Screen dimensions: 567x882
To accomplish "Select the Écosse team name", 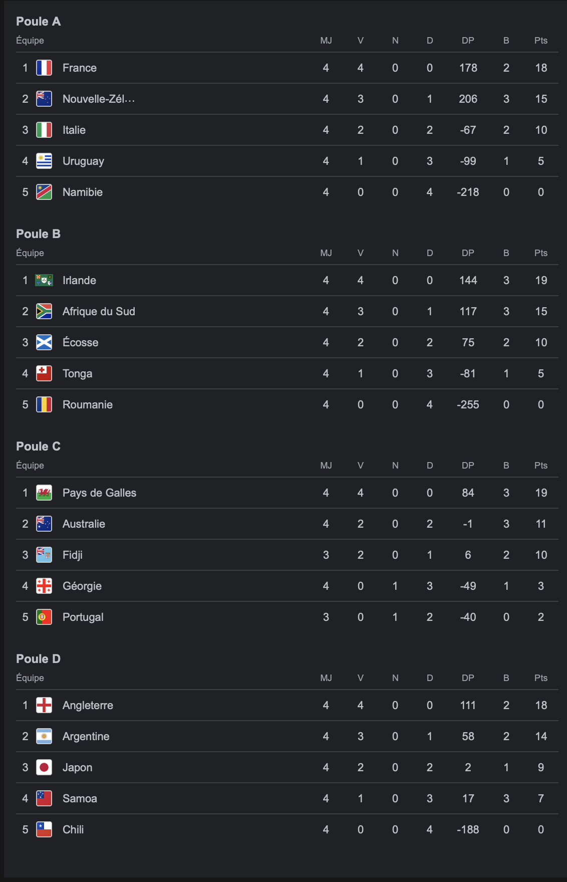I will pos(80,342).
